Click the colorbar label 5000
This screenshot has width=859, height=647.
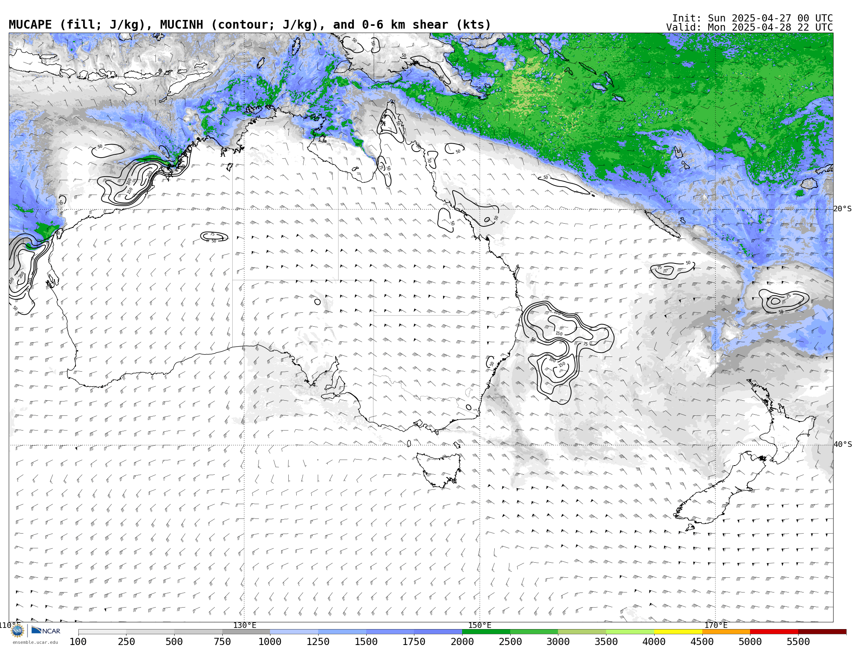click(750, 642)
